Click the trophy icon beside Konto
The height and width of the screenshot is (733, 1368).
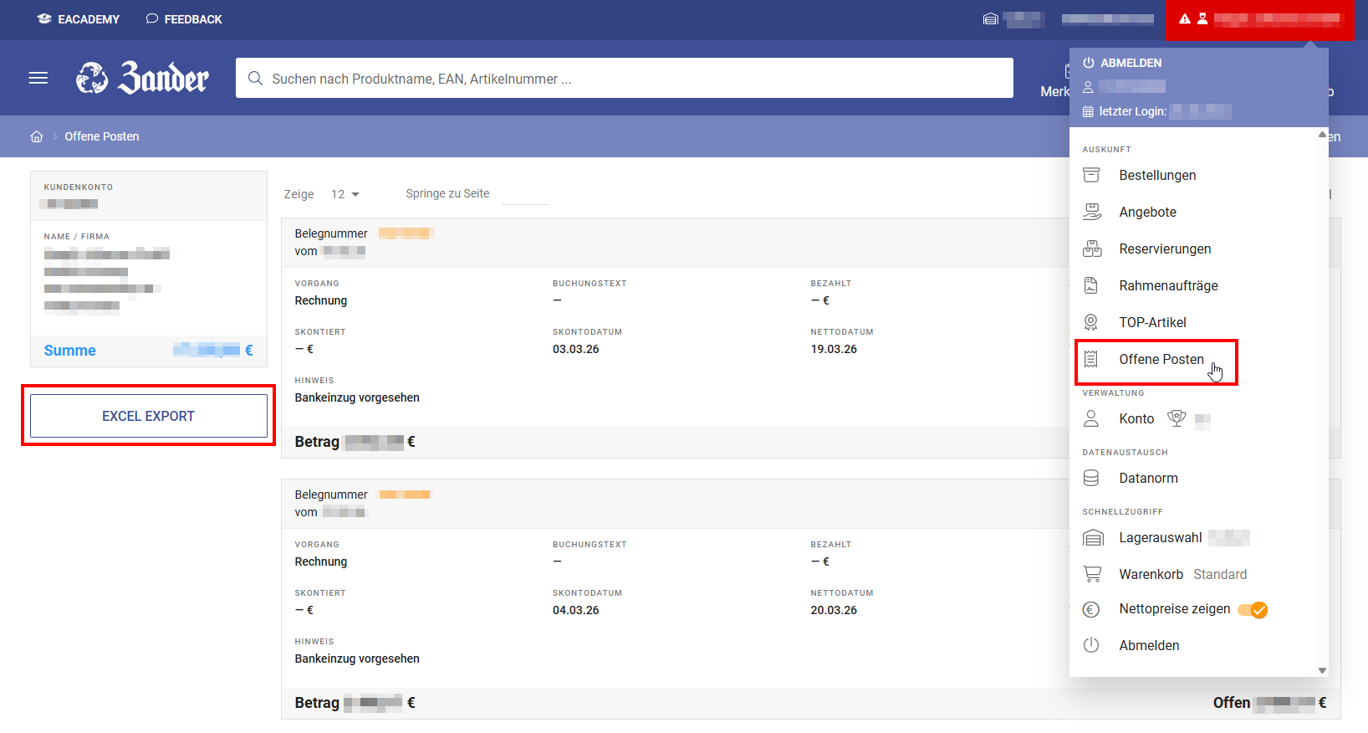pos(1177,418)
